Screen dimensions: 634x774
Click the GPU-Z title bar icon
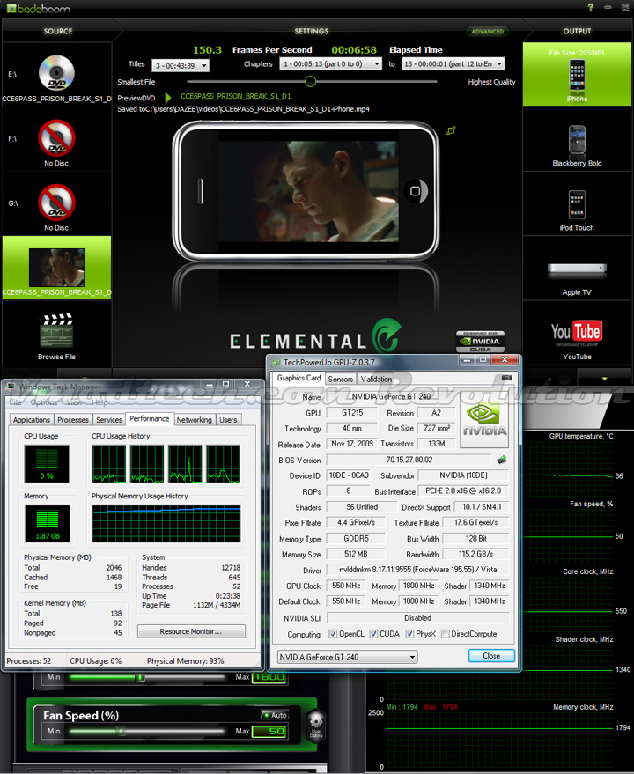coord(276,362)
